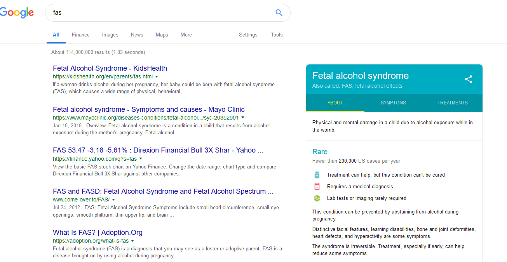Click the Rare heading in panel

tap(320, 152)
